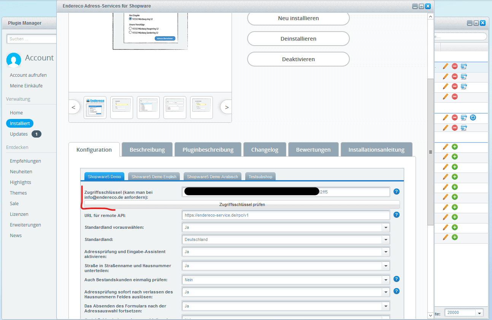Show help for URL für remote API

397,215
